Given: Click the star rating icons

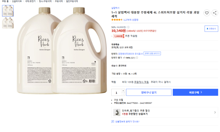Looking at the screenshot, I should [117, 20].
